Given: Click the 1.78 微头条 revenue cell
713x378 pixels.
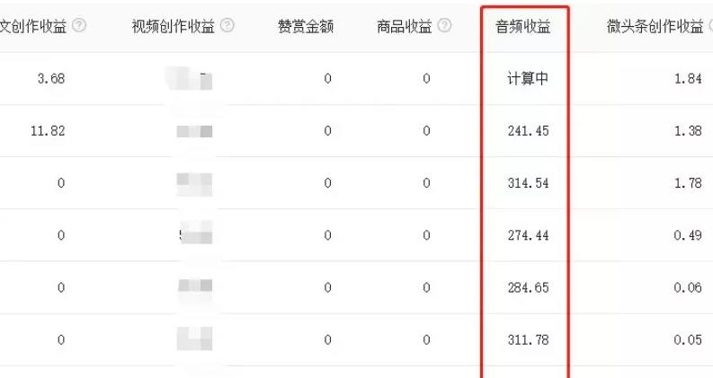Looking at the screenshot, I should coord(688,183).
